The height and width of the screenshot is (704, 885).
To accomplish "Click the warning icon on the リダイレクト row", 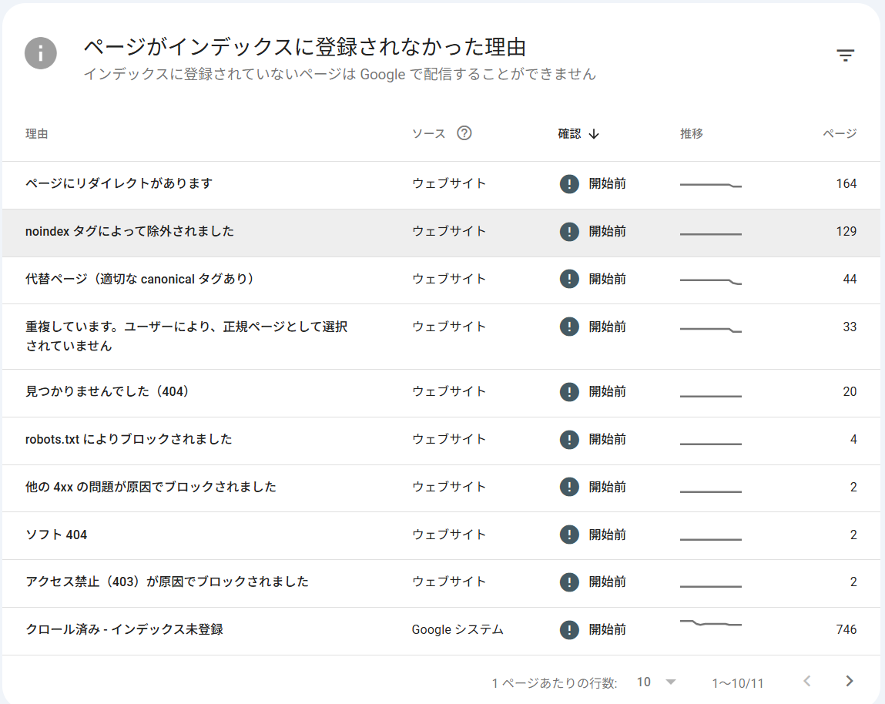I will pyautogui.click(x=569, y=184).
